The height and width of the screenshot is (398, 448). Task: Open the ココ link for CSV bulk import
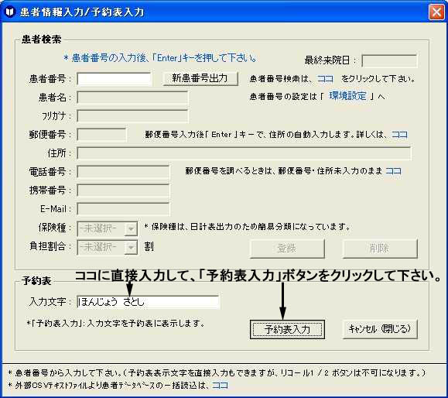pyautogui.click(x=220, y=386)
